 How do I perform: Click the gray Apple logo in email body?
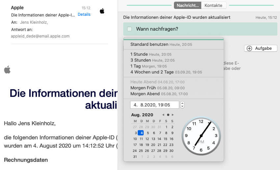7,70
